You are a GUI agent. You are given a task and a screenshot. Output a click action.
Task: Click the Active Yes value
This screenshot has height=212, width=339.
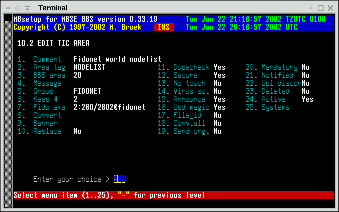point(308,99)
